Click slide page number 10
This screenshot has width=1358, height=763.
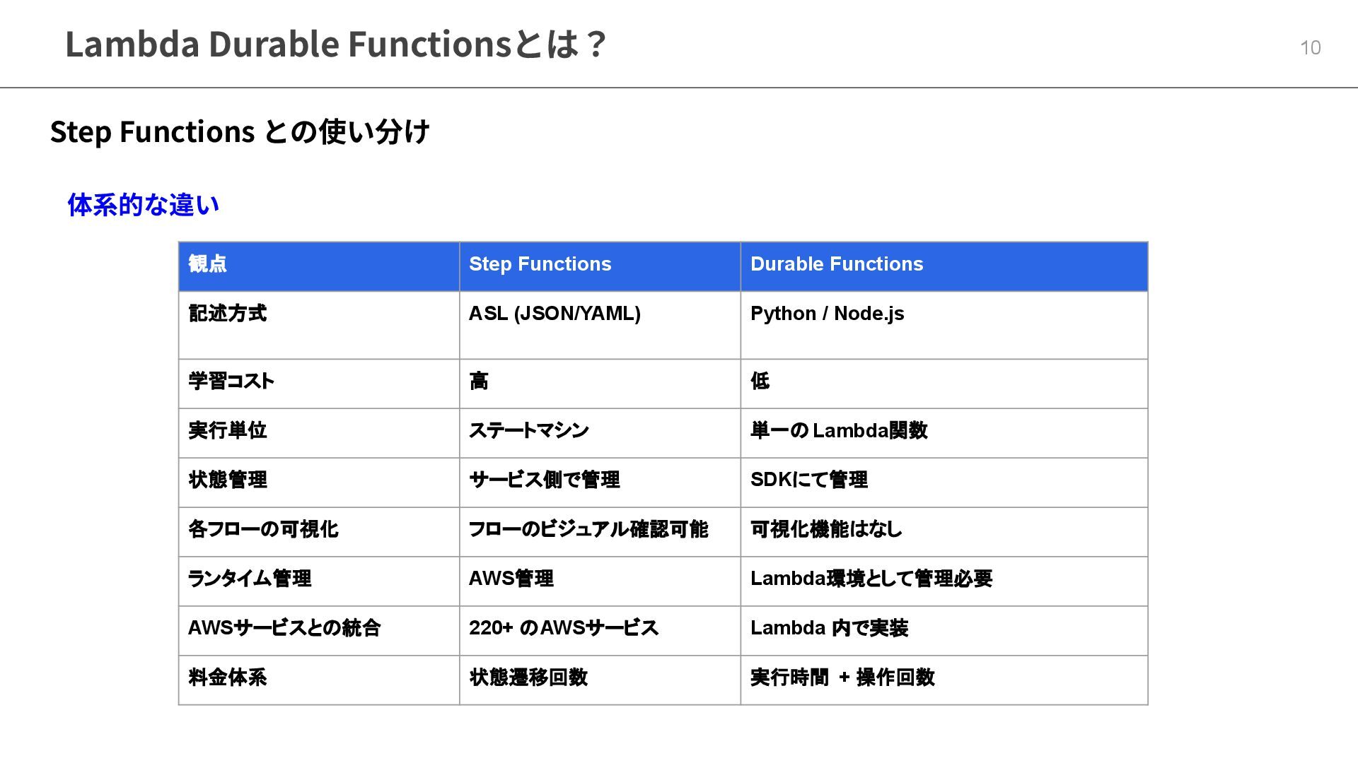pyautogui.click(x=1310, y=47)
